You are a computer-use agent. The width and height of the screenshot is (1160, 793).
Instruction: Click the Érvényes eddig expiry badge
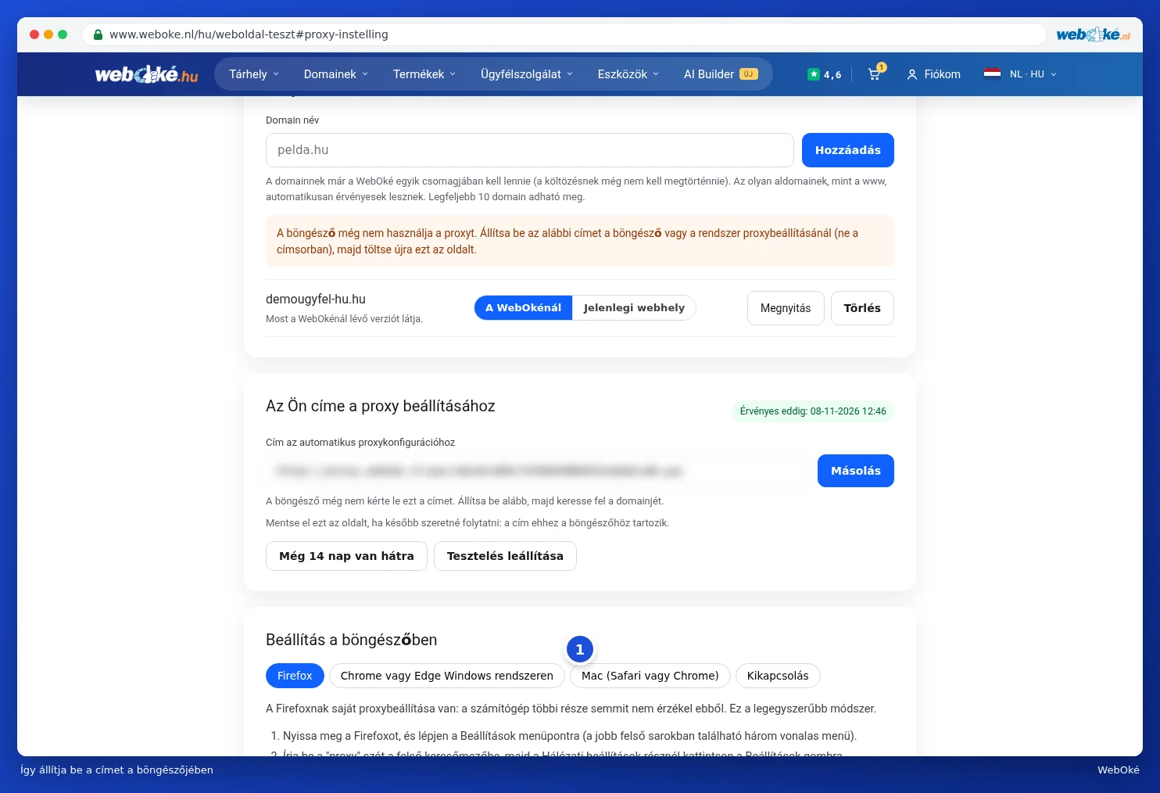(x=813, y=411)
